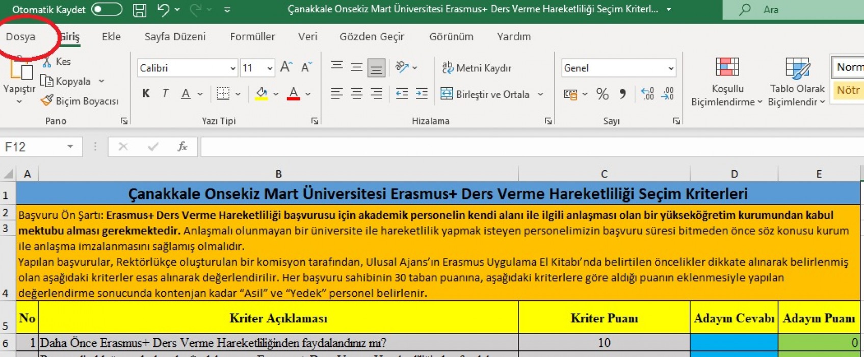Apply yellow fill color bucket

coord(261,93)
